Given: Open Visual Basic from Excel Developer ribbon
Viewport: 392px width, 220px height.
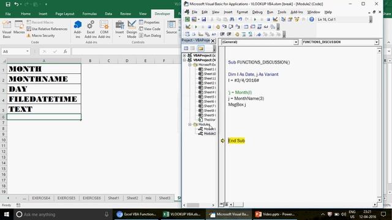Looking at the screenshot, I should point(7,29).
